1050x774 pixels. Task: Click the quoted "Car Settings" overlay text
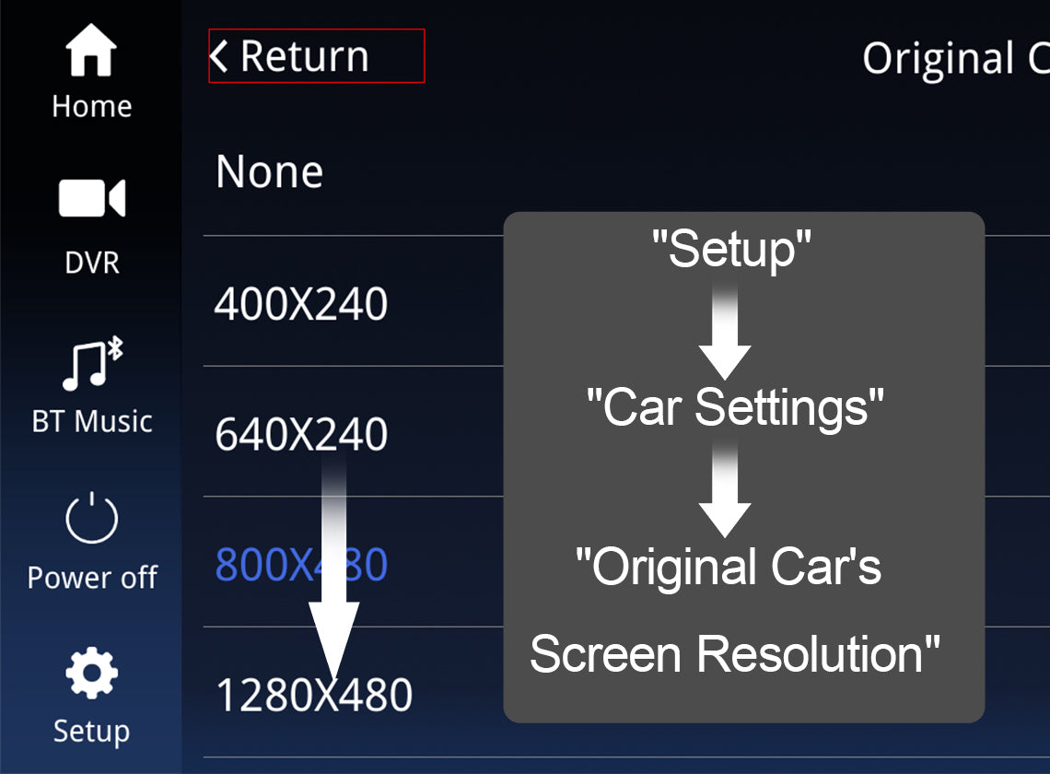(734, 406)
